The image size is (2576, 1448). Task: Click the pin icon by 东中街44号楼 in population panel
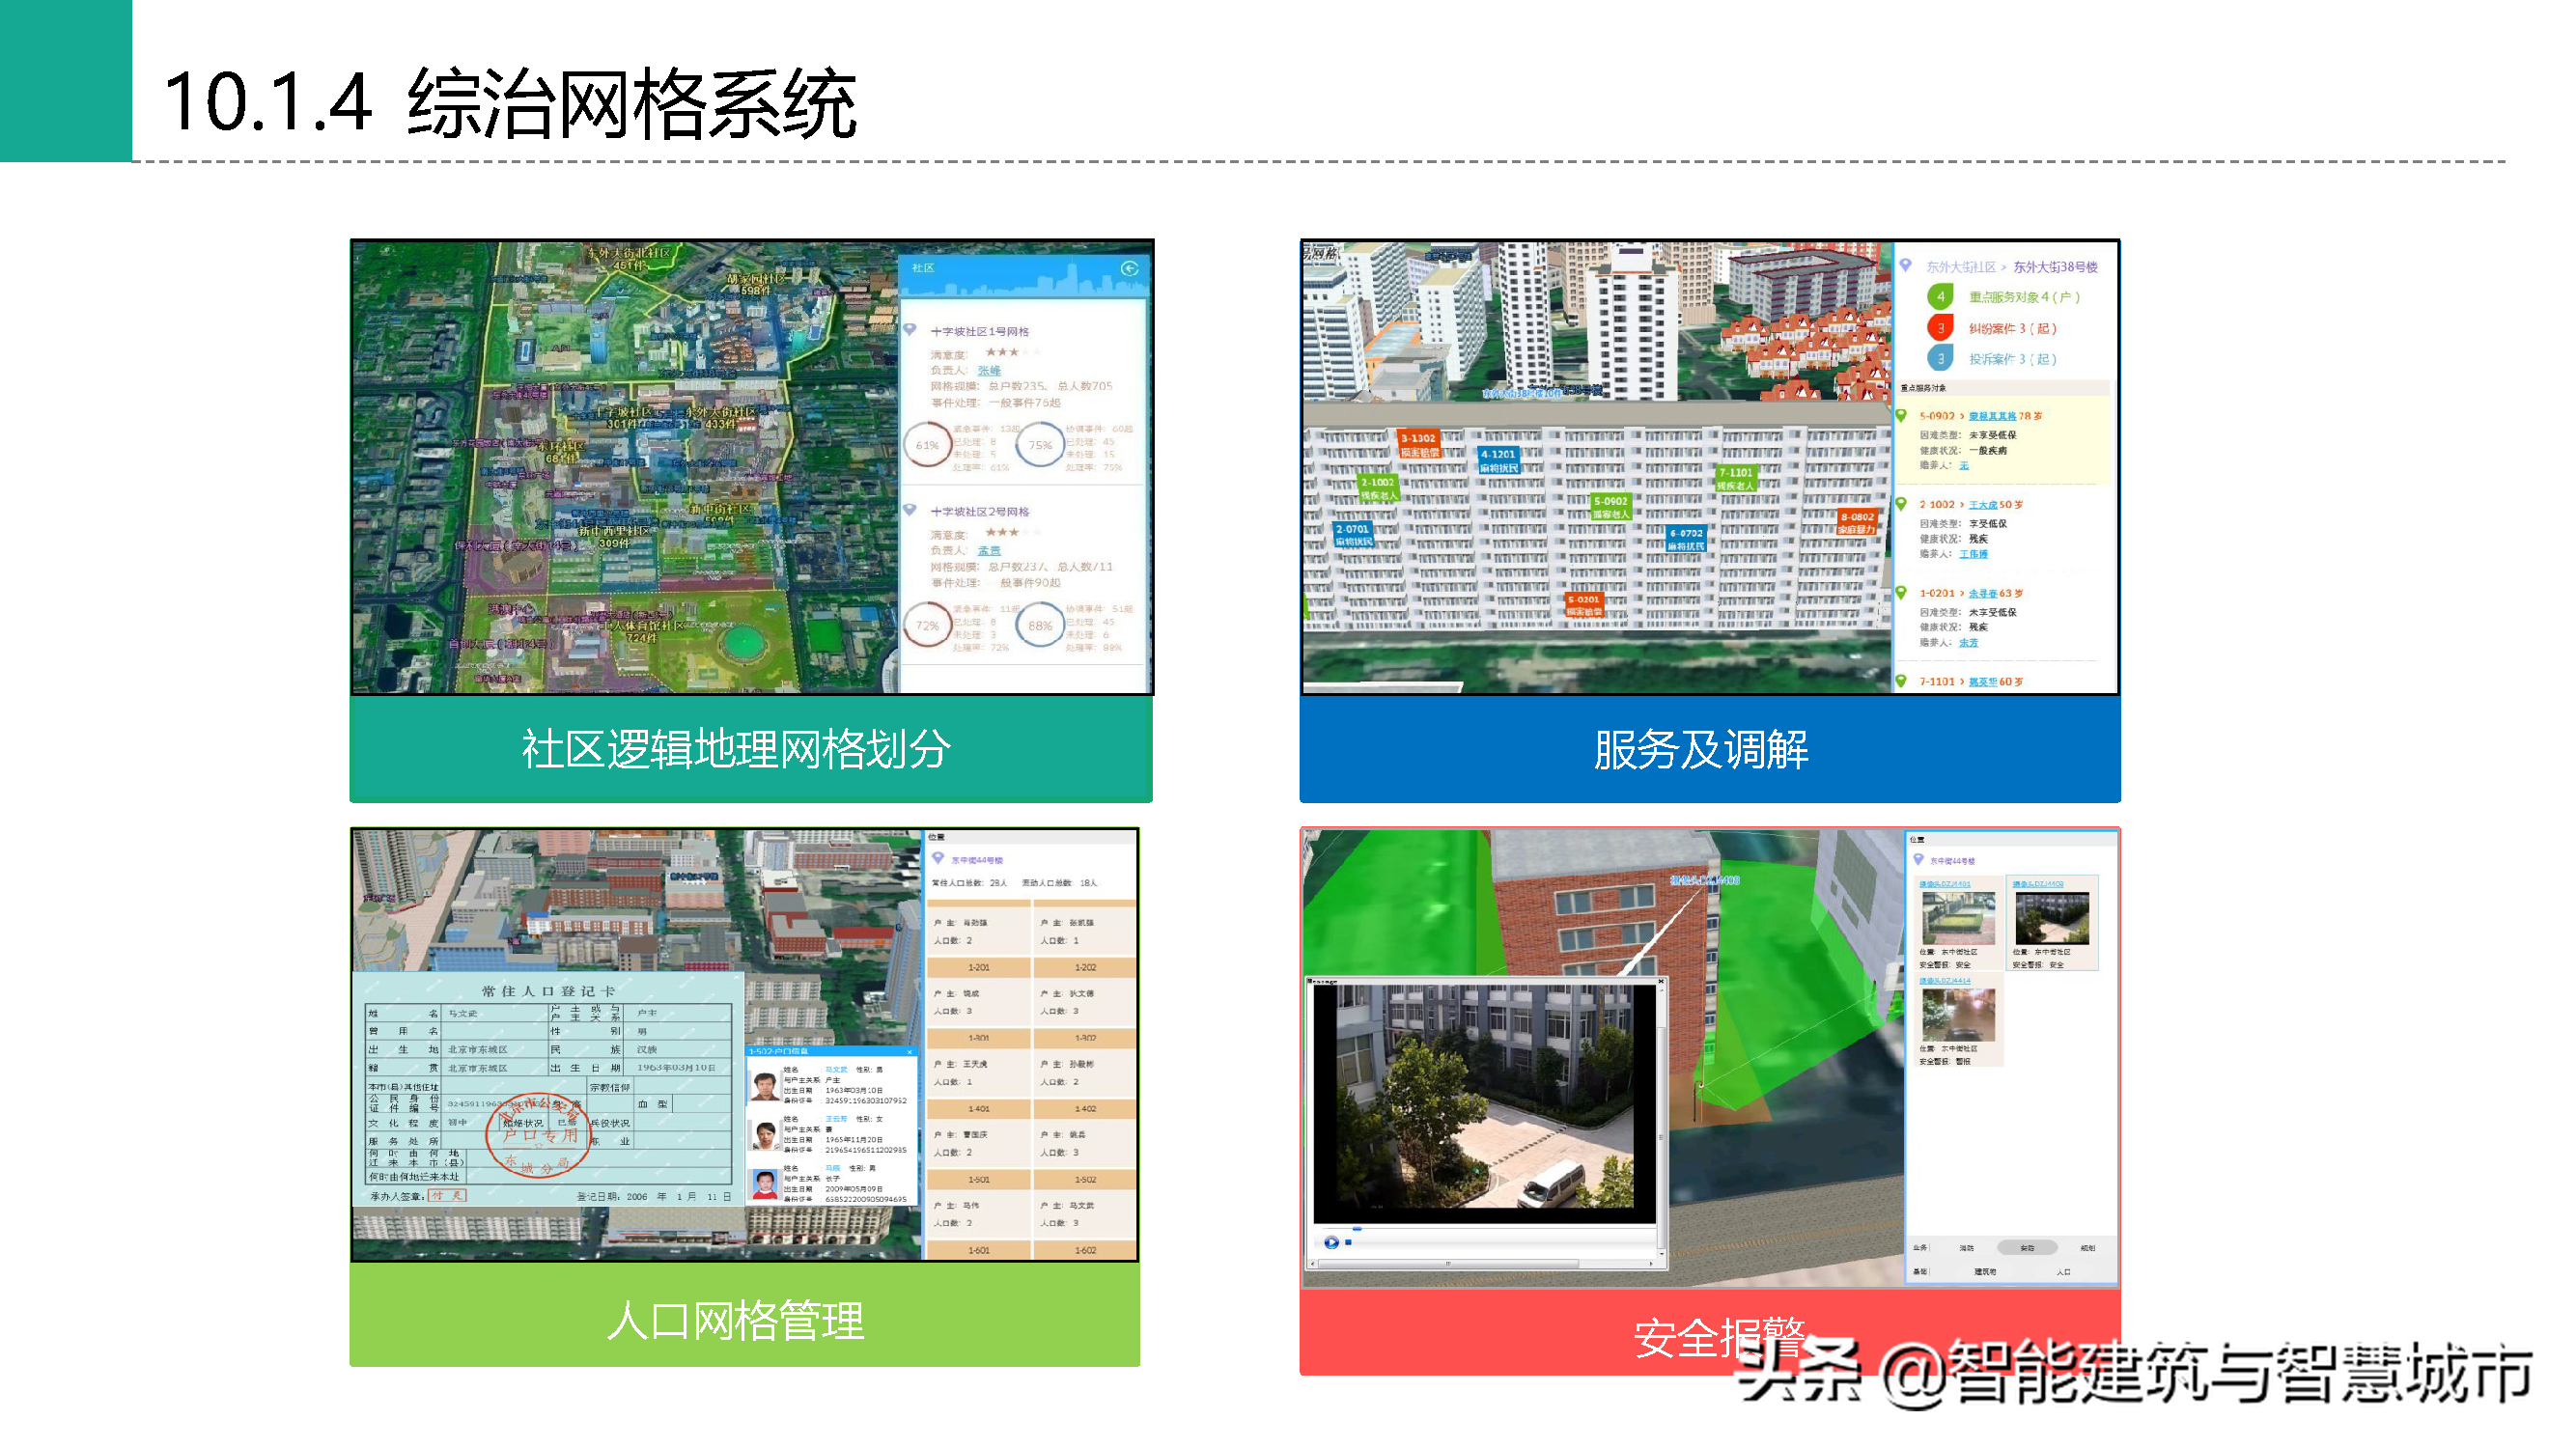tap(938, 858)
